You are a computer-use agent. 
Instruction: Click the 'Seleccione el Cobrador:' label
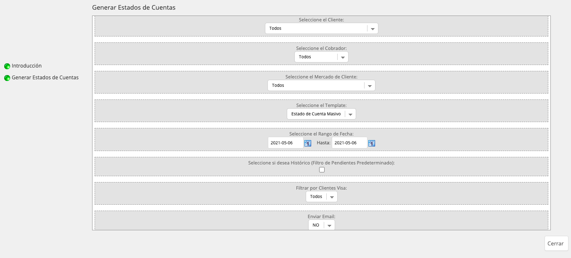point(322,48)
